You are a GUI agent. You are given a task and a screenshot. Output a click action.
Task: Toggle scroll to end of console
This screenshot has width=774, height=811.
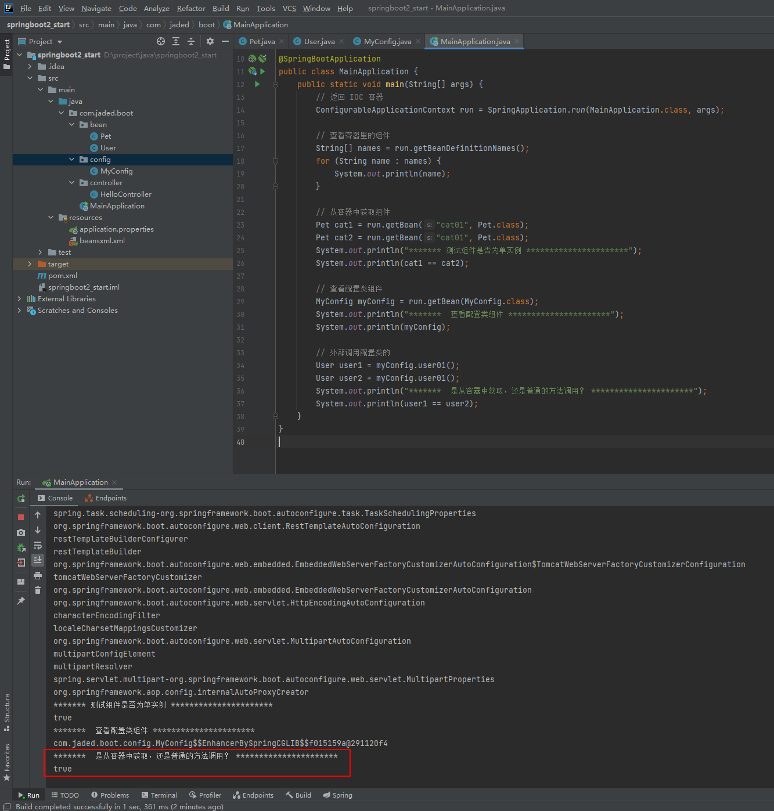pyautogui.click(x=38, y=560)
